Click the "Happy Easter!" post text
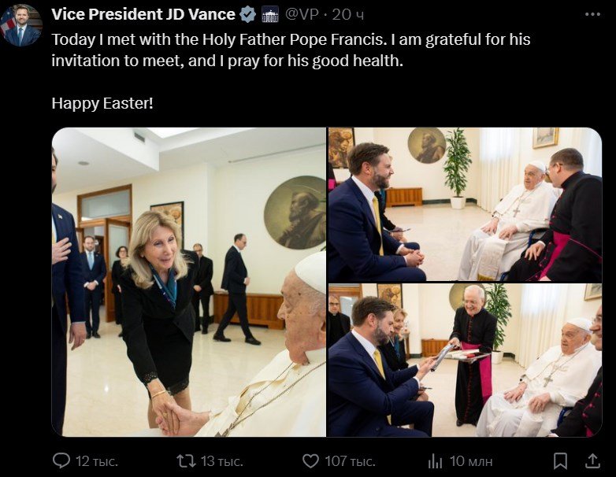 102,103
